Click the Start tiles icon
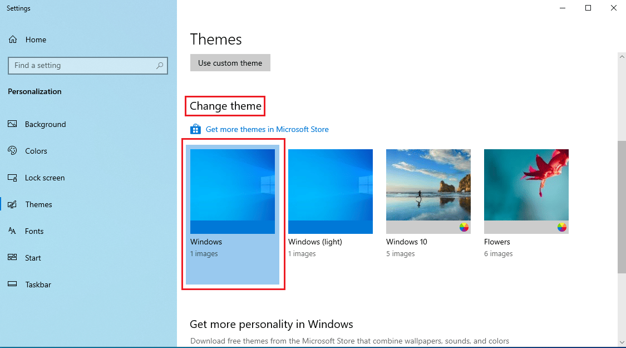Image resolution: width=626 pixels, height=348 pixels. point(12,258)
